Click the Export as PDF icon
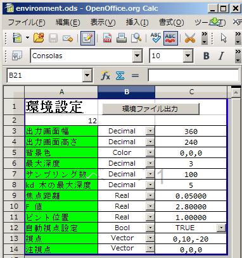242x258 pixels. pos(108,39)
